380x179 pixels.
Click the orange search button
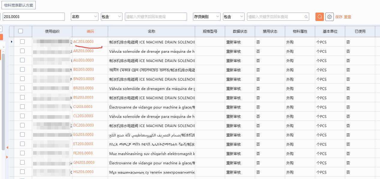click(x=320, y=17)
